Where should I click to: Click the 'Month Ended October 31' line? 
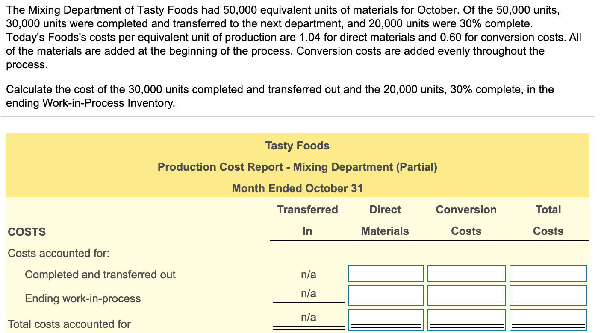pyautogui.click(x=298, y=188)
